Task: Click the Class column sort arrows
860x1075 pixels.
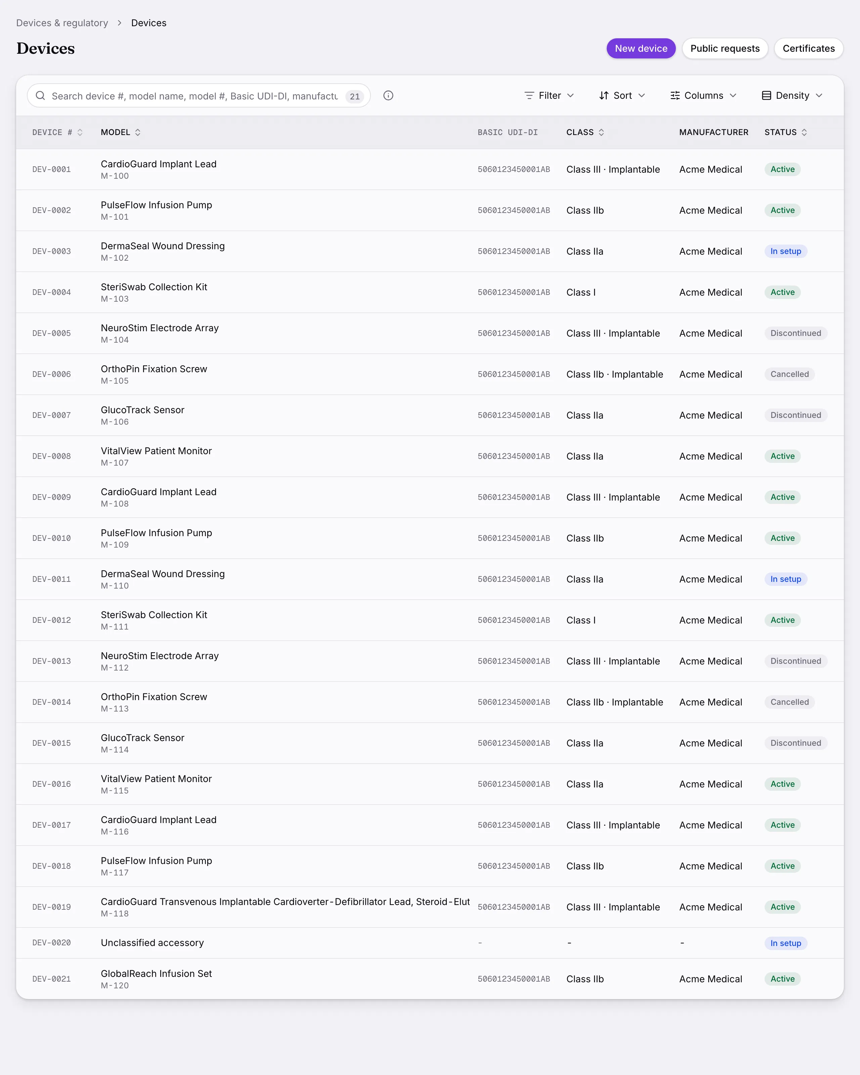Action: [601, 132]
